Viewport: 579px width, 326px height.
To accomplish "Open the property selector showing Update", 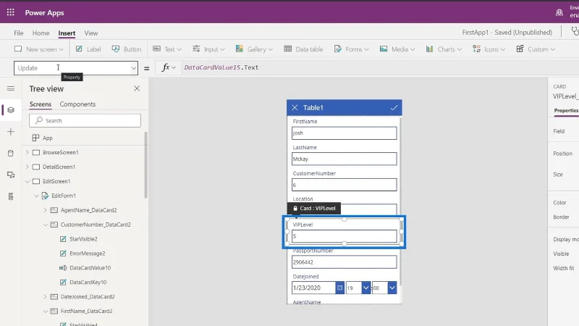I will click(76, 68).
